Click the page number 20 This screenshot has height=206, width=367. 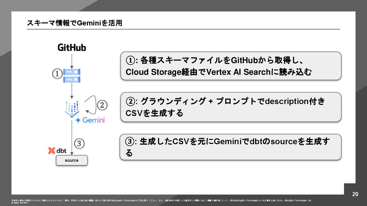(355, 194)
